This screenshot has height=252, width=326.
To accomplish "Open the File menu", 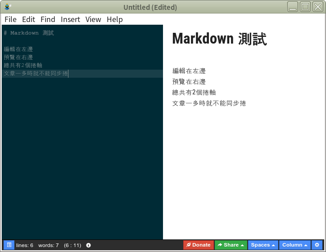I will 10,19.
